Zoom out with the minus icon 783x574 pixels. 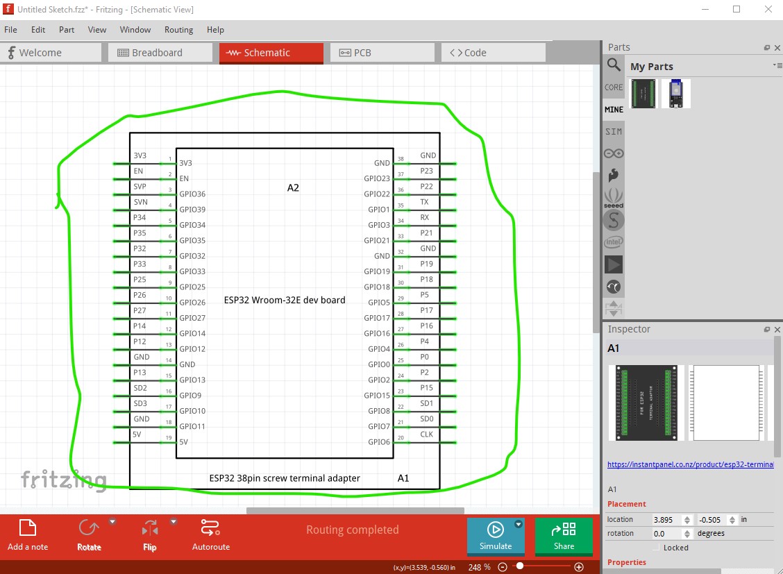click(503, 567)
